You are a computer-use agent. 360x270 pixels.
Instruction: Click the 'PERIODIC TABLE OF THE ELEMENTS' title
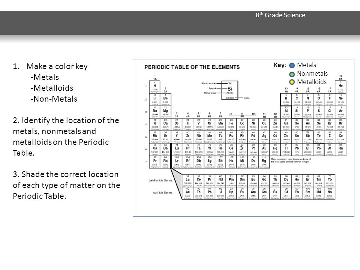(x=192, y=67)
